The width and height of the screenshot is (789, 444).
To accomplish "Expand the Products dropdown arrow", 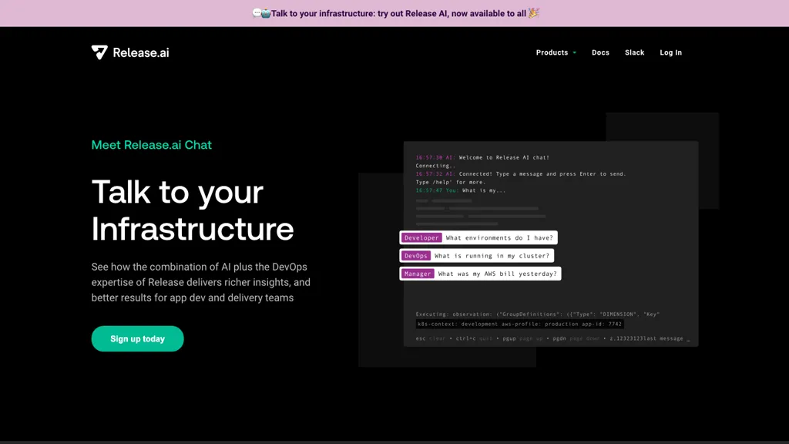I will tap(575, 53).
